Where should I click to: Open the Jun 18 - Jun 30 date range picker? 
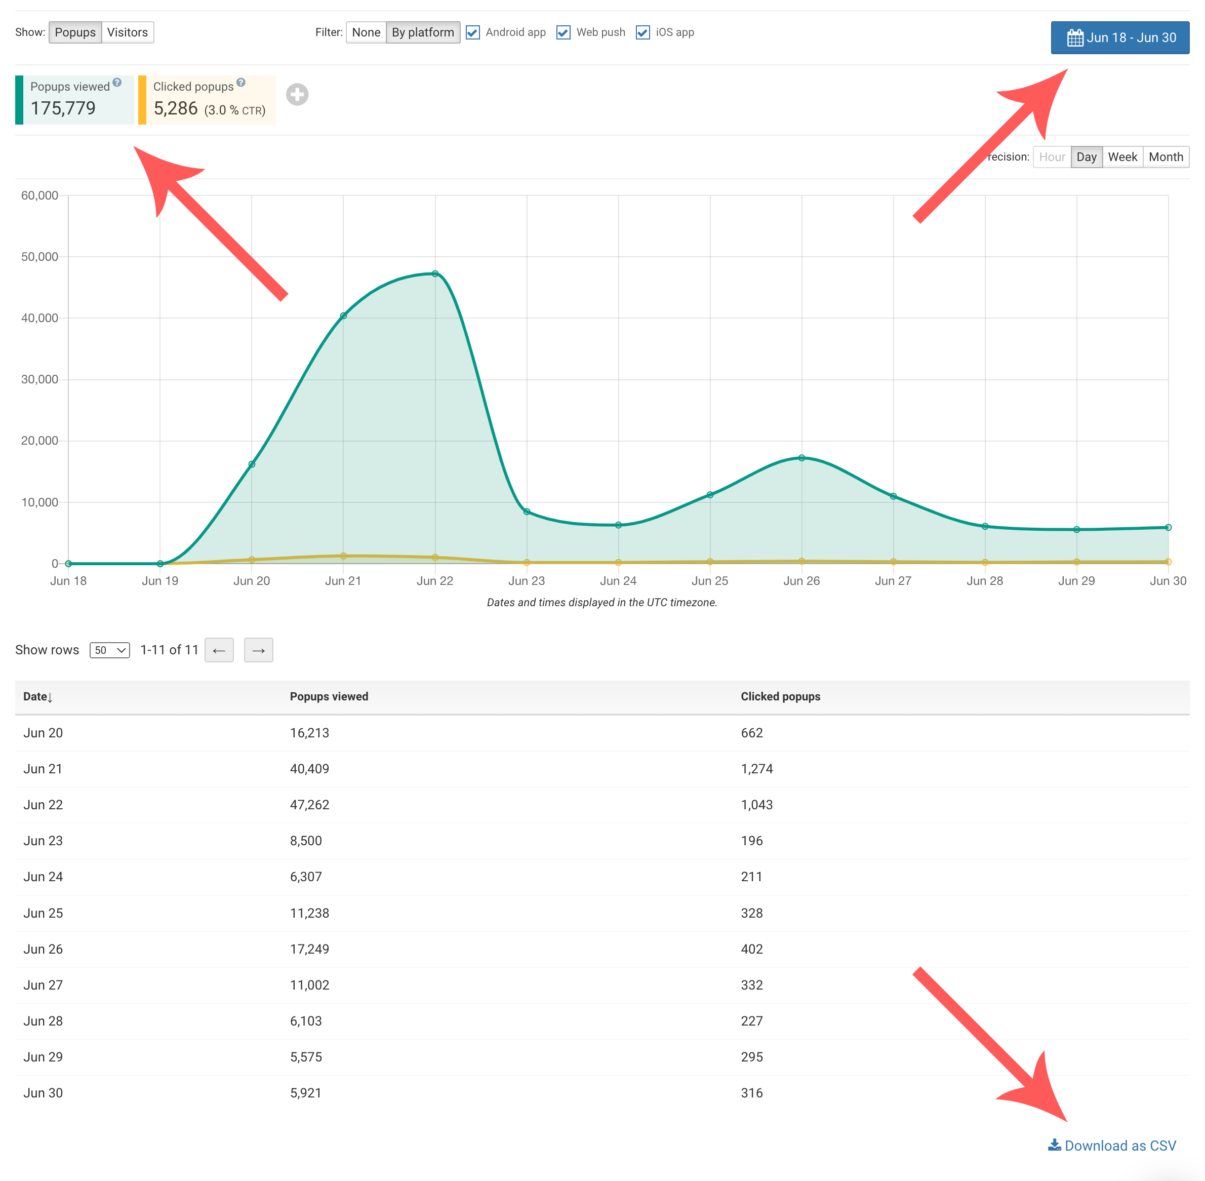pos(1119,38)
